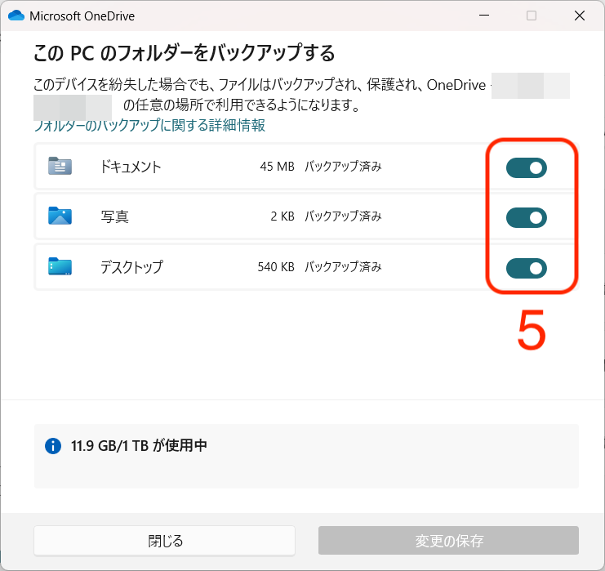605x571 pixels.
Task: Click the Microsoft OneDrive window title
Action: [82, 16]
